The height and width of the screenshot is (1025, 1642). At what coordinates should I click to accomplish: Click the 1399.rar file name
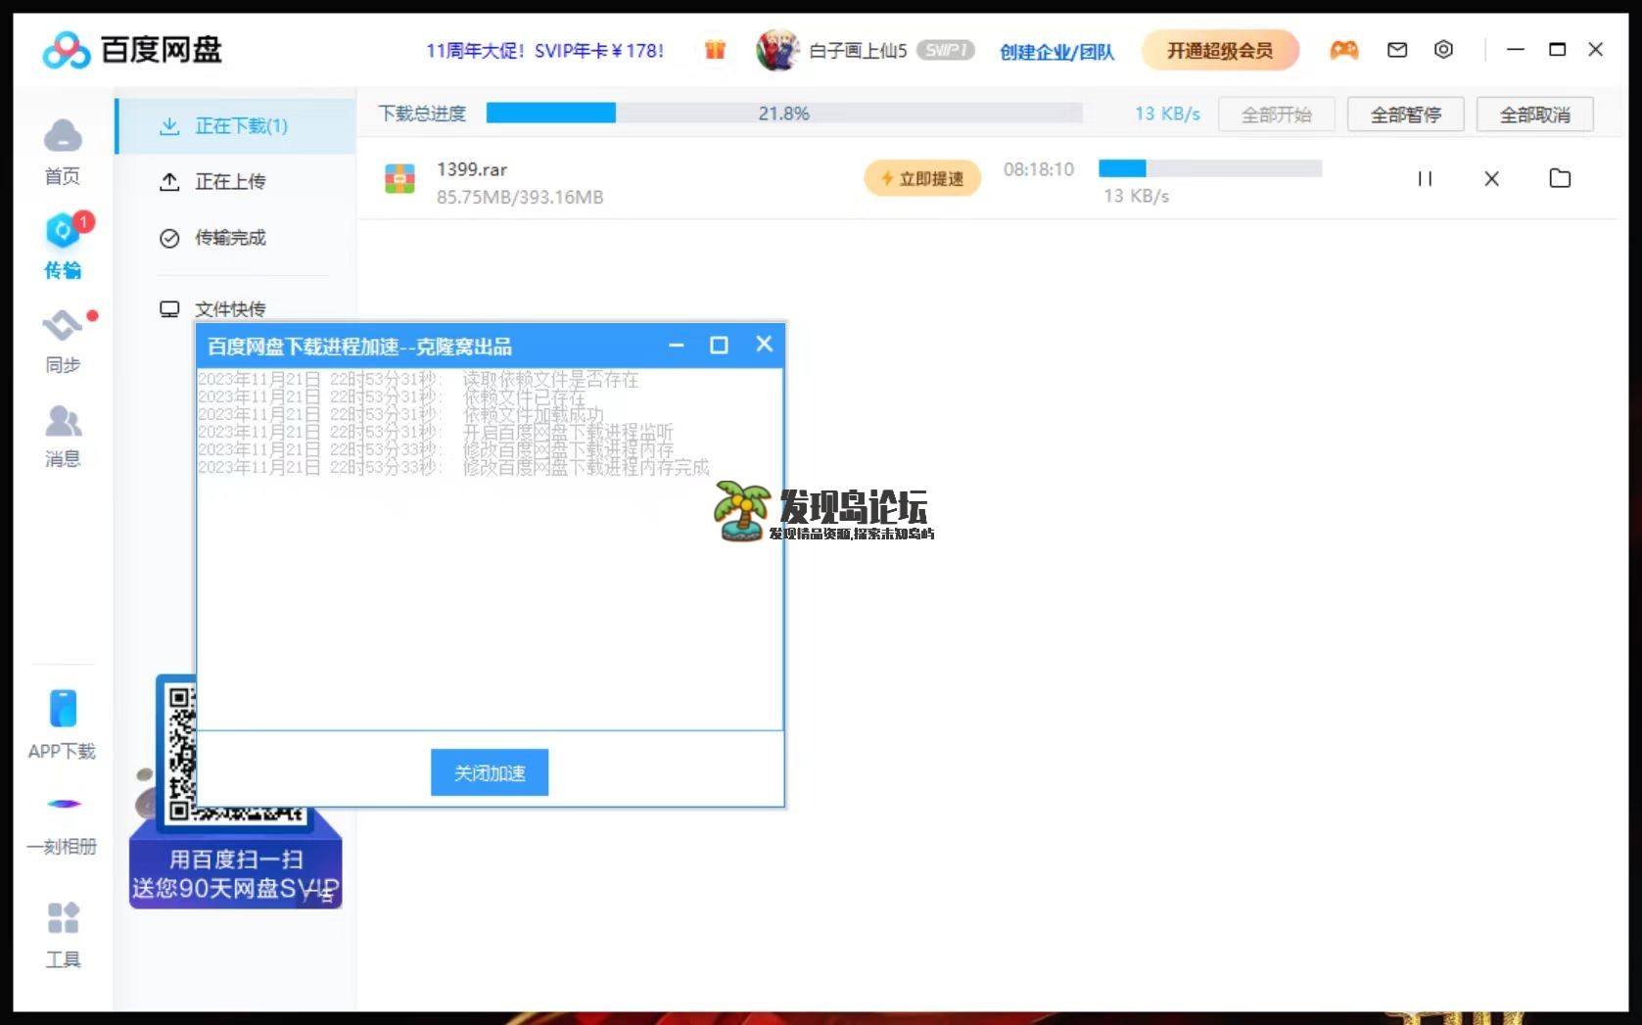pyautogui.click(x=472, y=169)
